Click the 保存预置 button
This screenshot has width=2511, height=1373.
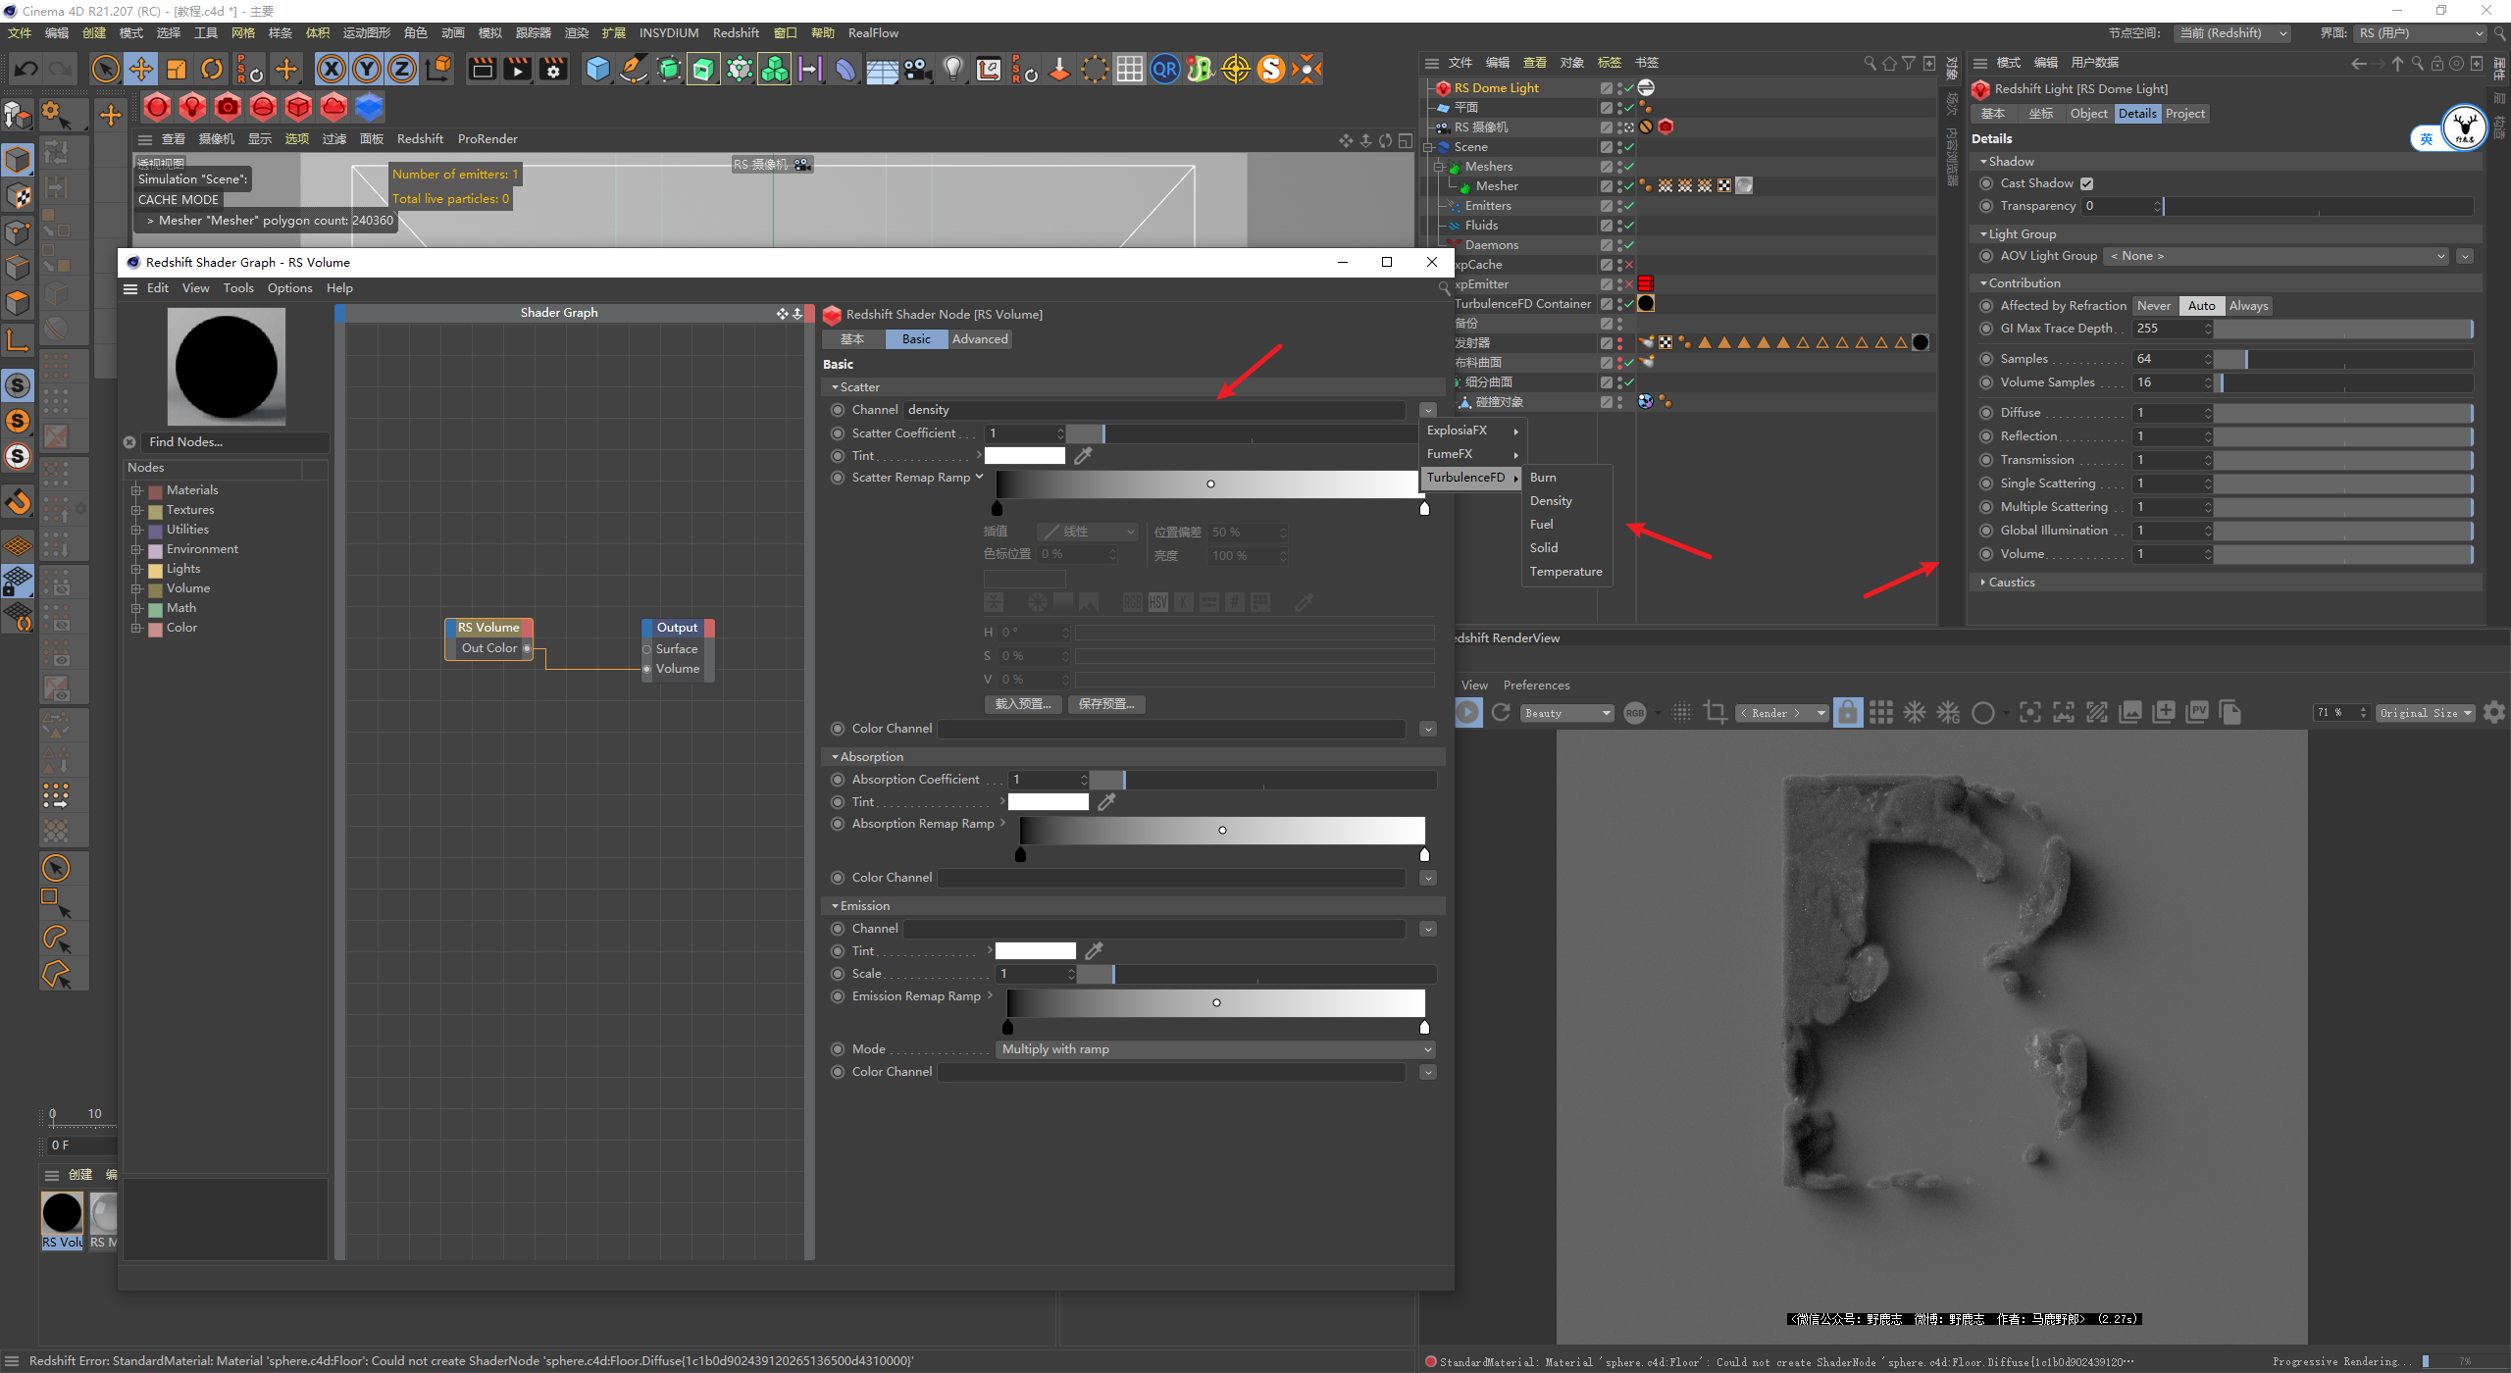[1105, 704]
